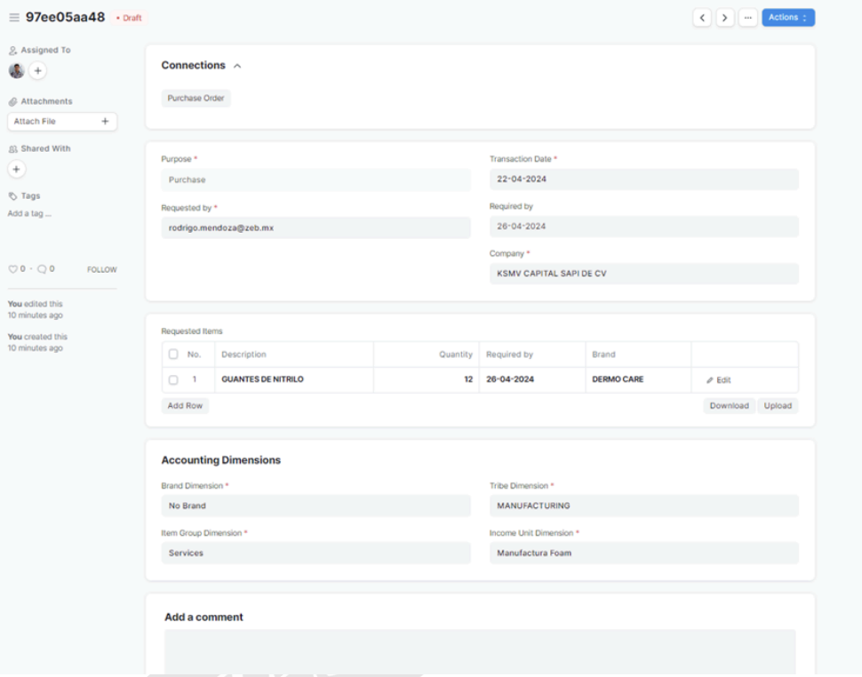Toggle the sidebar hamburger menu icon
This screenshot has width=862, height=677.
13,18
